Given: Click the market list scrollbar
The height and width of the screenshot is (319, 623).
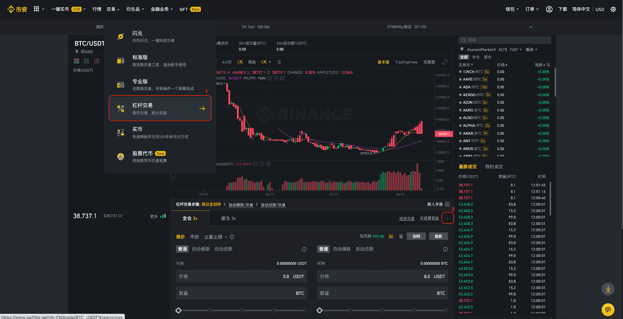Looking at the screenshot, I should click(x=555, y=83).
